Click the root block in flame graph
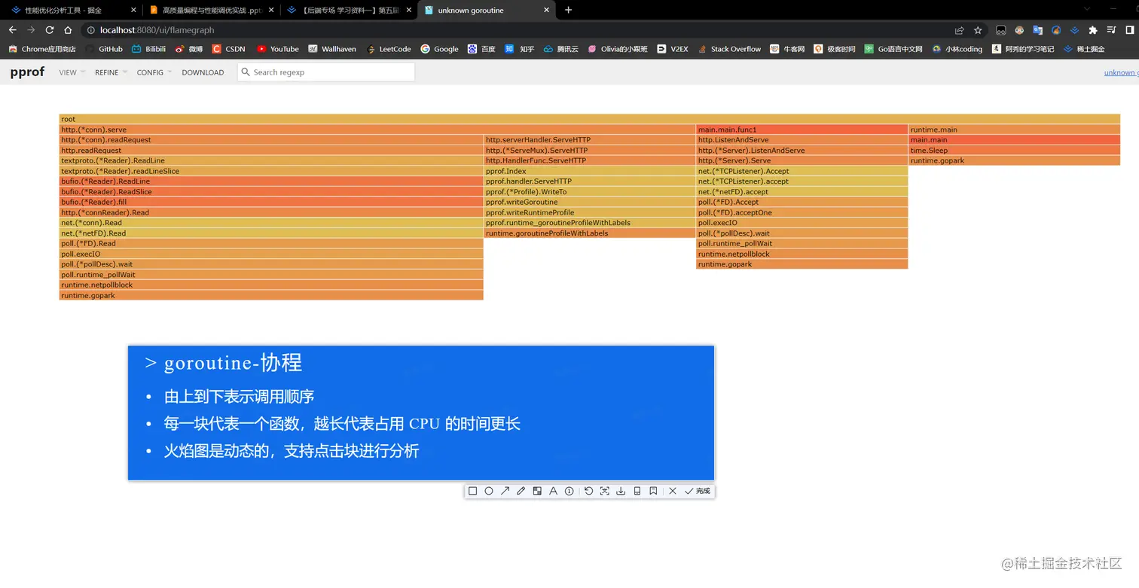 pyautogui.click(x=590, y=119)
